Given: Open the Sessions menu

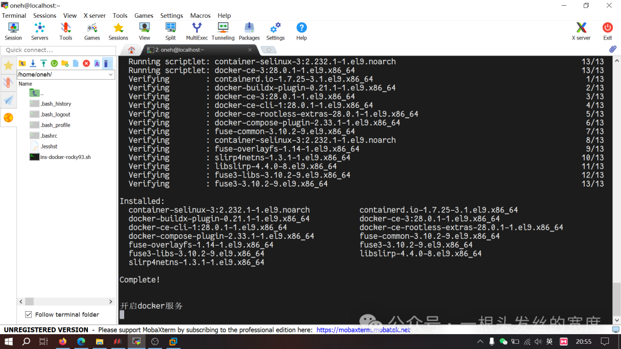Looking at the screenshot, I should pyautogui.click(x=45, y=15).
